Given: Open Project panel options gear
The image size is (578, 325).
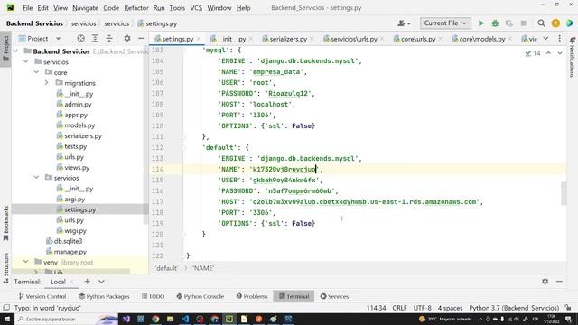Looking at the screenshot, I should 127,38.
